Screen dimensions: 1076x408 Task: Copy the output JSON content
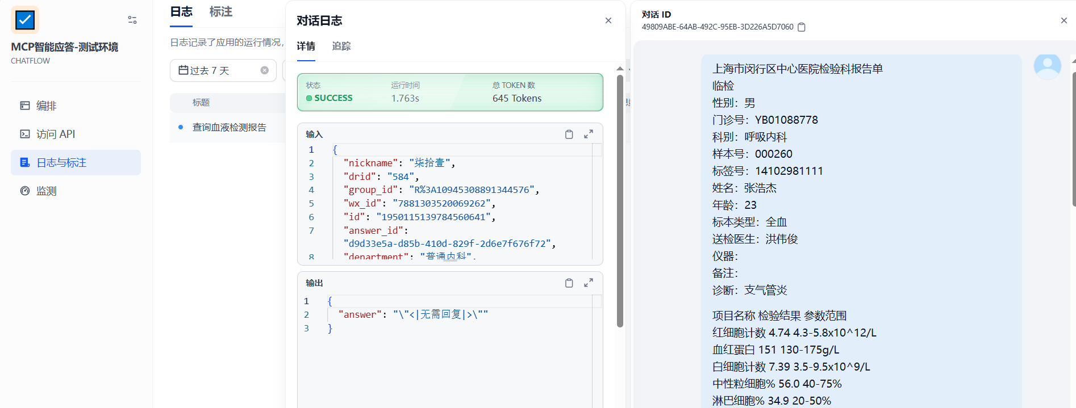pos(569,283)
